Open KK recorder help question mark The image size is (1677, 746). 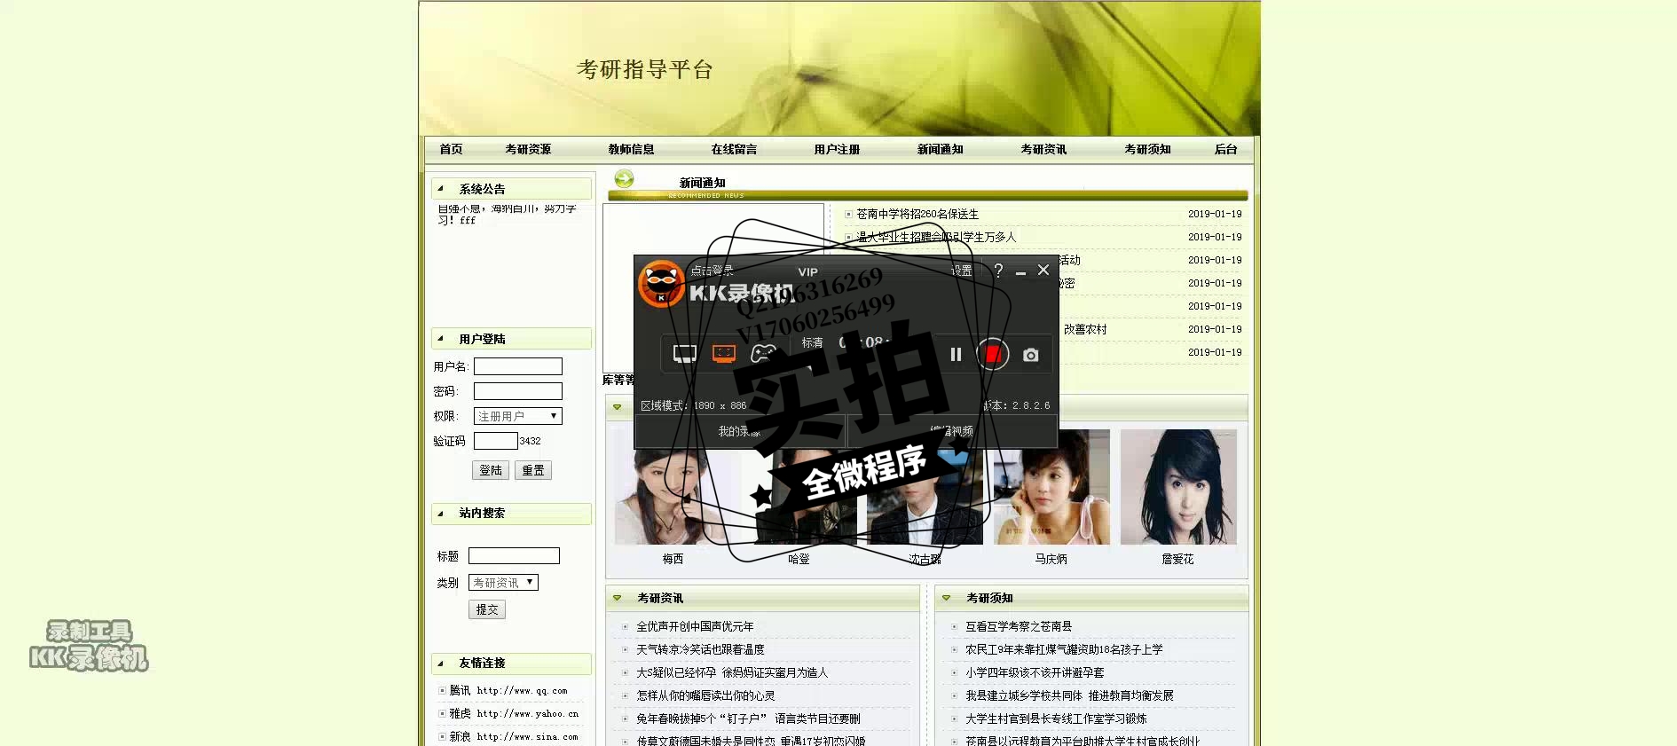[998, 271]
